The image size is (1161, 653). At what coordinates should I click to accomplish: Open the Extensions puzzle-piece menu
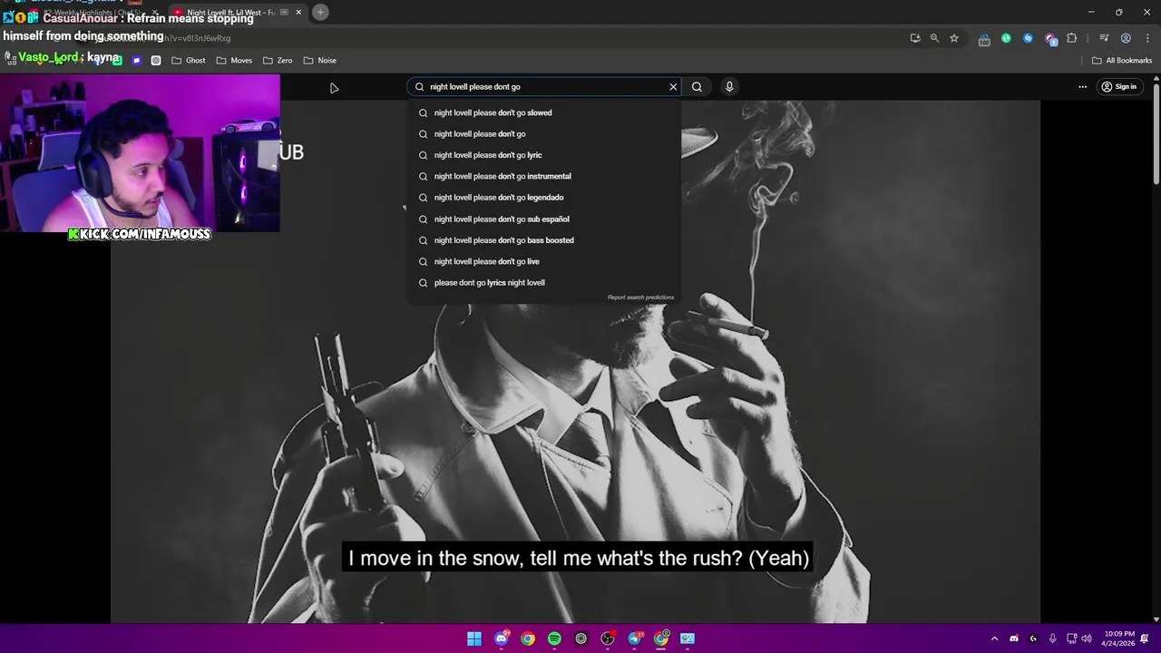tap(1072, 38)
